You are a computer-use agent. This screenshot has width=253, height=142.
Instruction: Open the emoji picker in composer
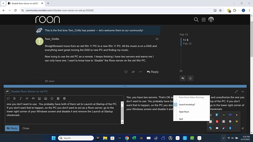(52, 98)
